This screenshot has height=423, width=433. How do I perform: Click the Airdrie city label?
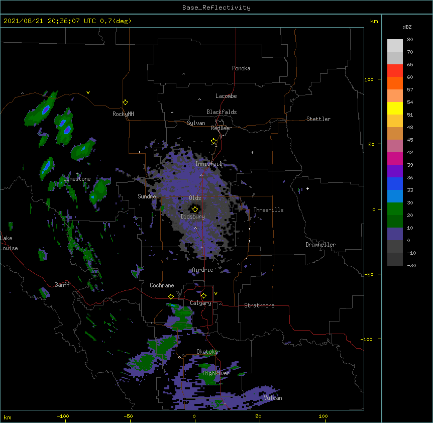(202, 270)
